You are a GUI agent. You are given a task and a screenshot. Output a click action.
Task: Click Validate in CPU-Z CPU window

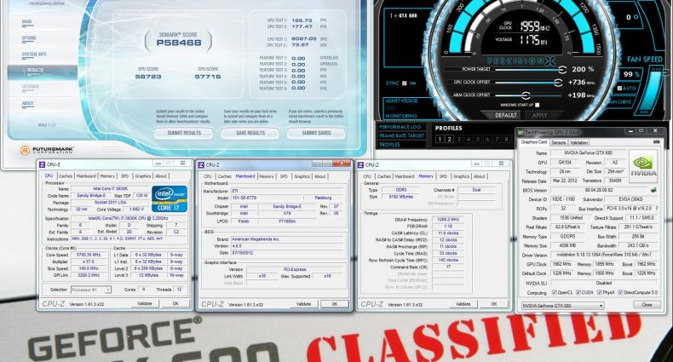click(144, 303)
